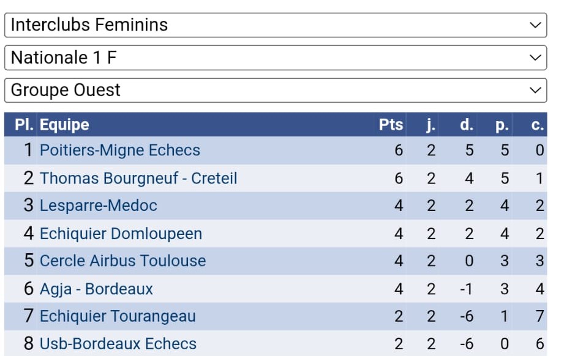Click the d. differential column header

467,125
